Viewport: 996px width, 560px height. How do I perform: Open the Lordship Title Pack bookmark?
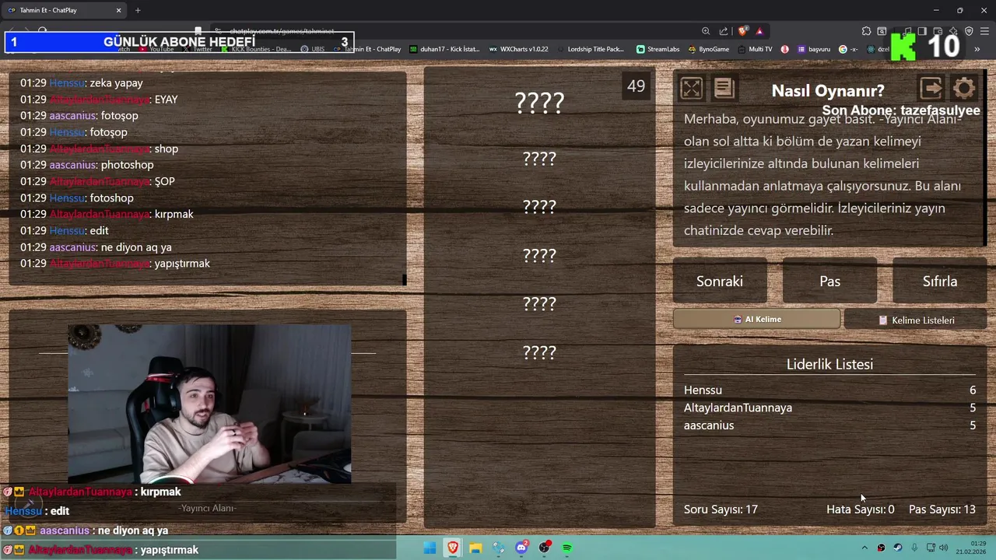tap(590, 49)
